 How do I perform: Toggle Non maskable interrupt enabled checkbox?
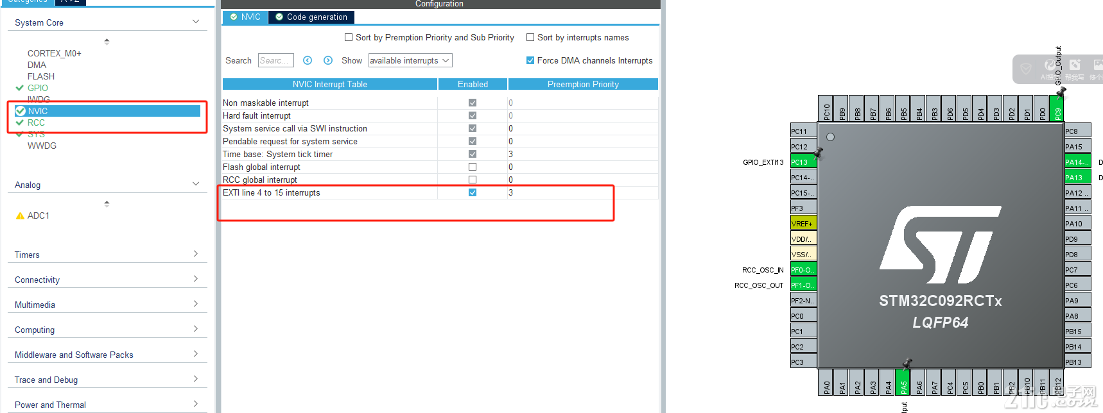click(473, 103)
